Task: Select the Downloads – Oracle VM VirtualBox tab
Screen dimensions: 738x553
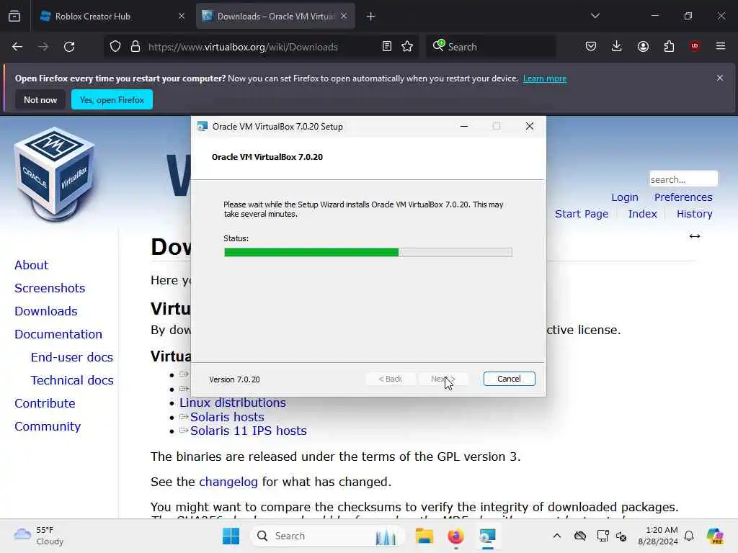Action: [x=275, y=17]
